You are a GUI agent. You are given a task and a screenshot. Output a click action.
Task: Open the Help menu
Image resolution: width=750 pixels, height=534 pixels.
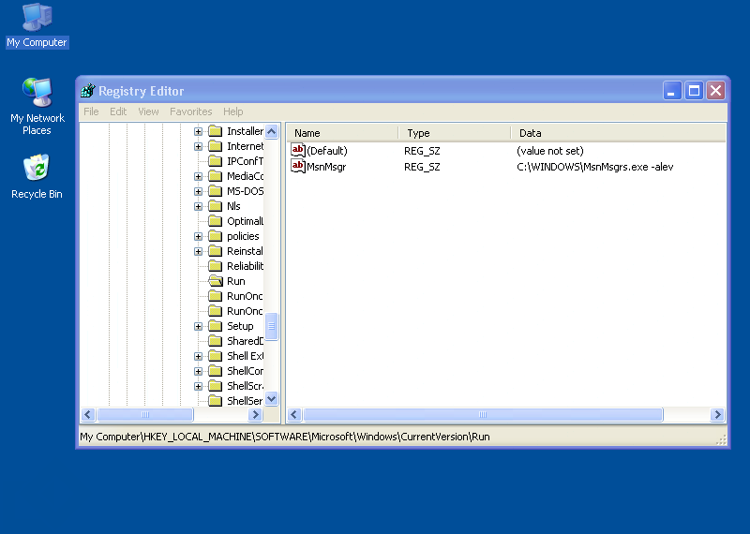tap(232, 111)
